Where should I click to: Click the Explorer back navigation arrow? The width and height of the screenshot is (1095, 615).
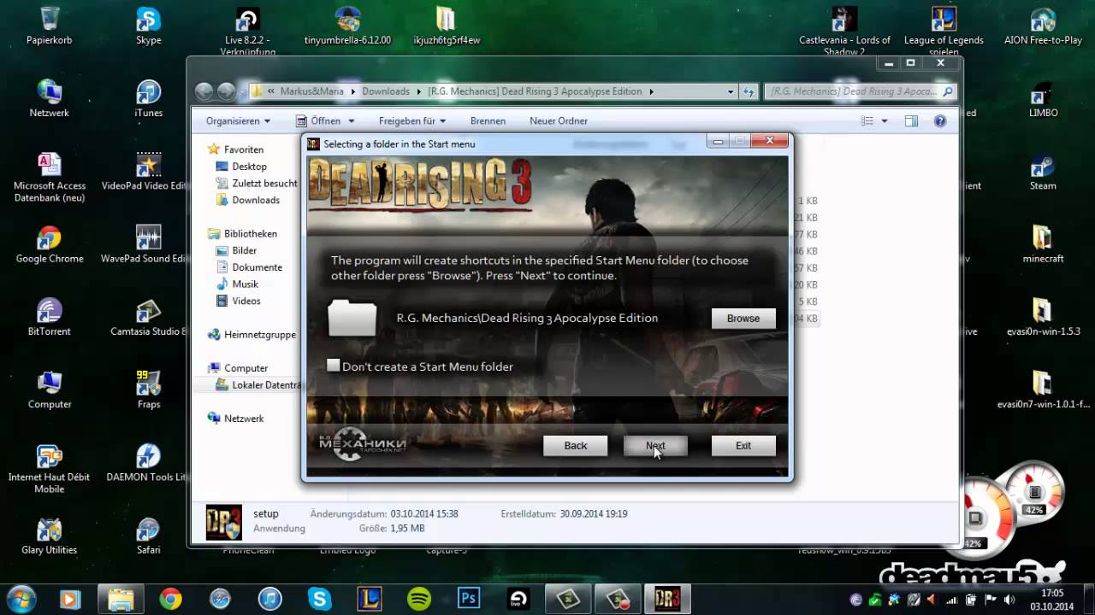coord(204,91)
